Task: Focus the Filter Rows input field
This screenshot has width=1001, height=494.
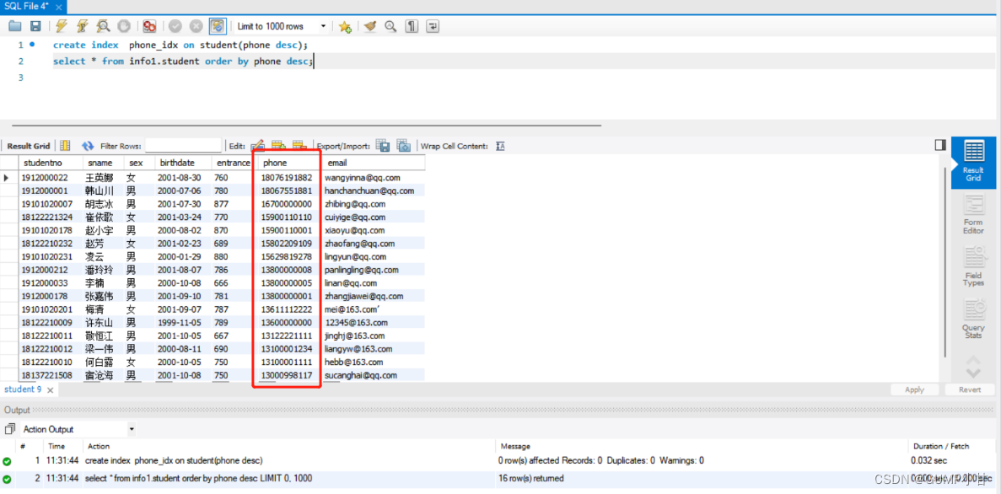Action: (x=183, y=146)
